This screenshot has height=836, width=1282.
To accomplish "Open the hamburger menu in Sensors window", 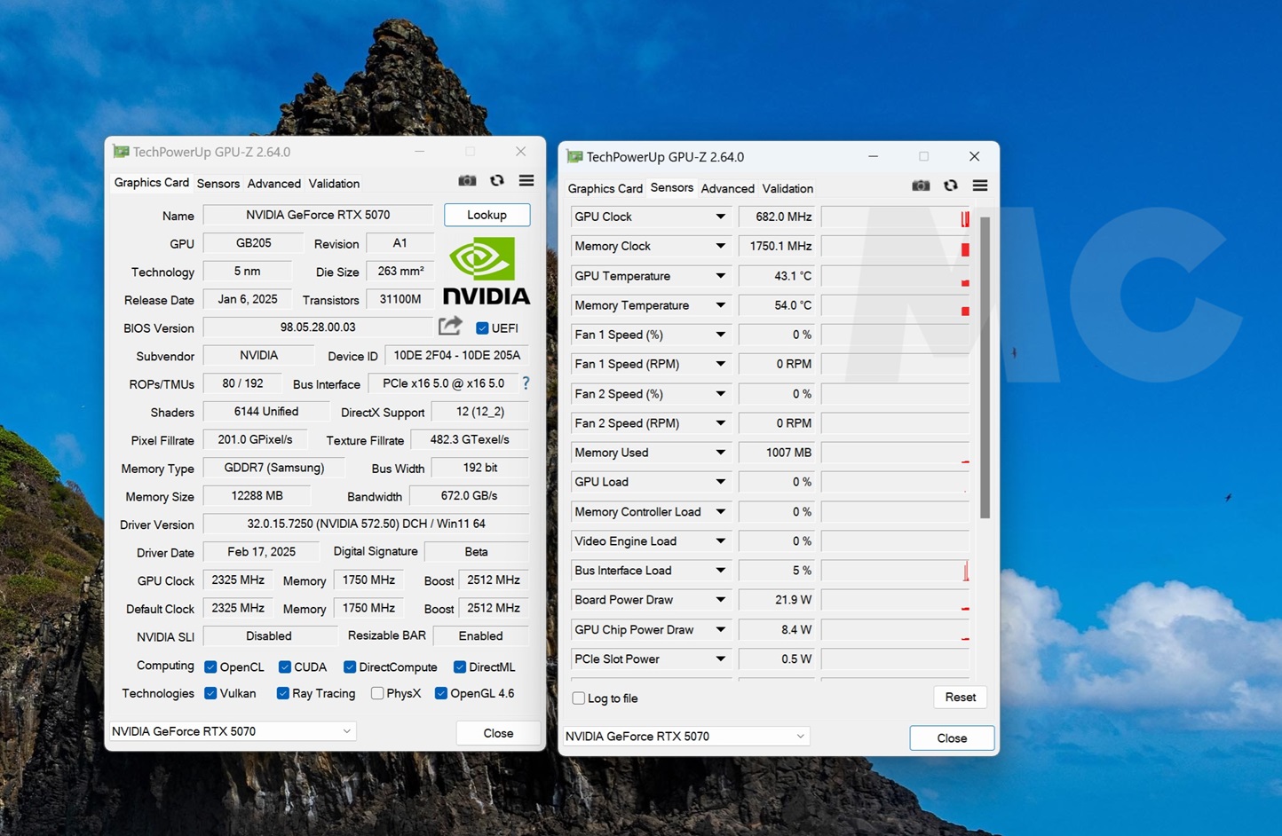I will pos(980,185).
